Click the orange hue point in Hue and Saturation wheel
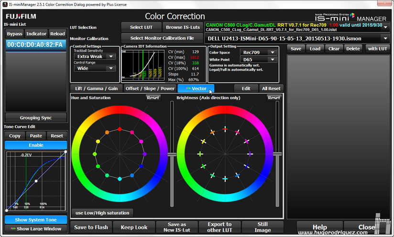Viewport: 394px width, 237px height. [x=107, y=132]
